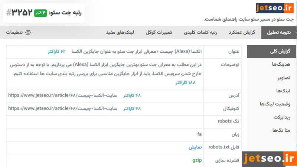Select هدینگ‌ها in sidebar

[281, 64]
